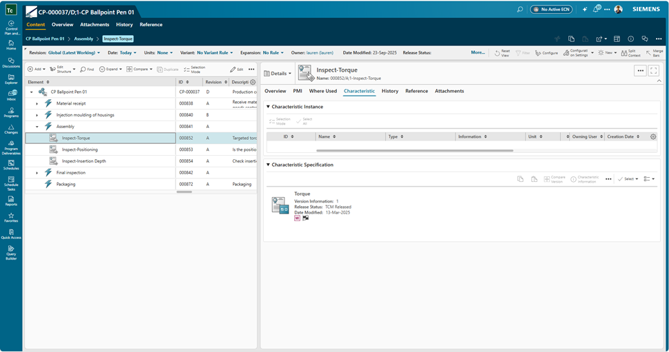The width and height of the screenshot is (669, 352).
Task: Click the global search magnifier icon
Action: [520, 9]
